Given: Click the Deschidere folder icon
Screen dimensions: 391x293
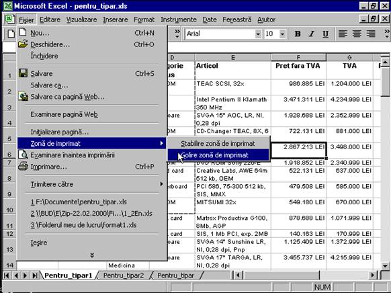Looking at the screenshot, I should pos(23,44).
